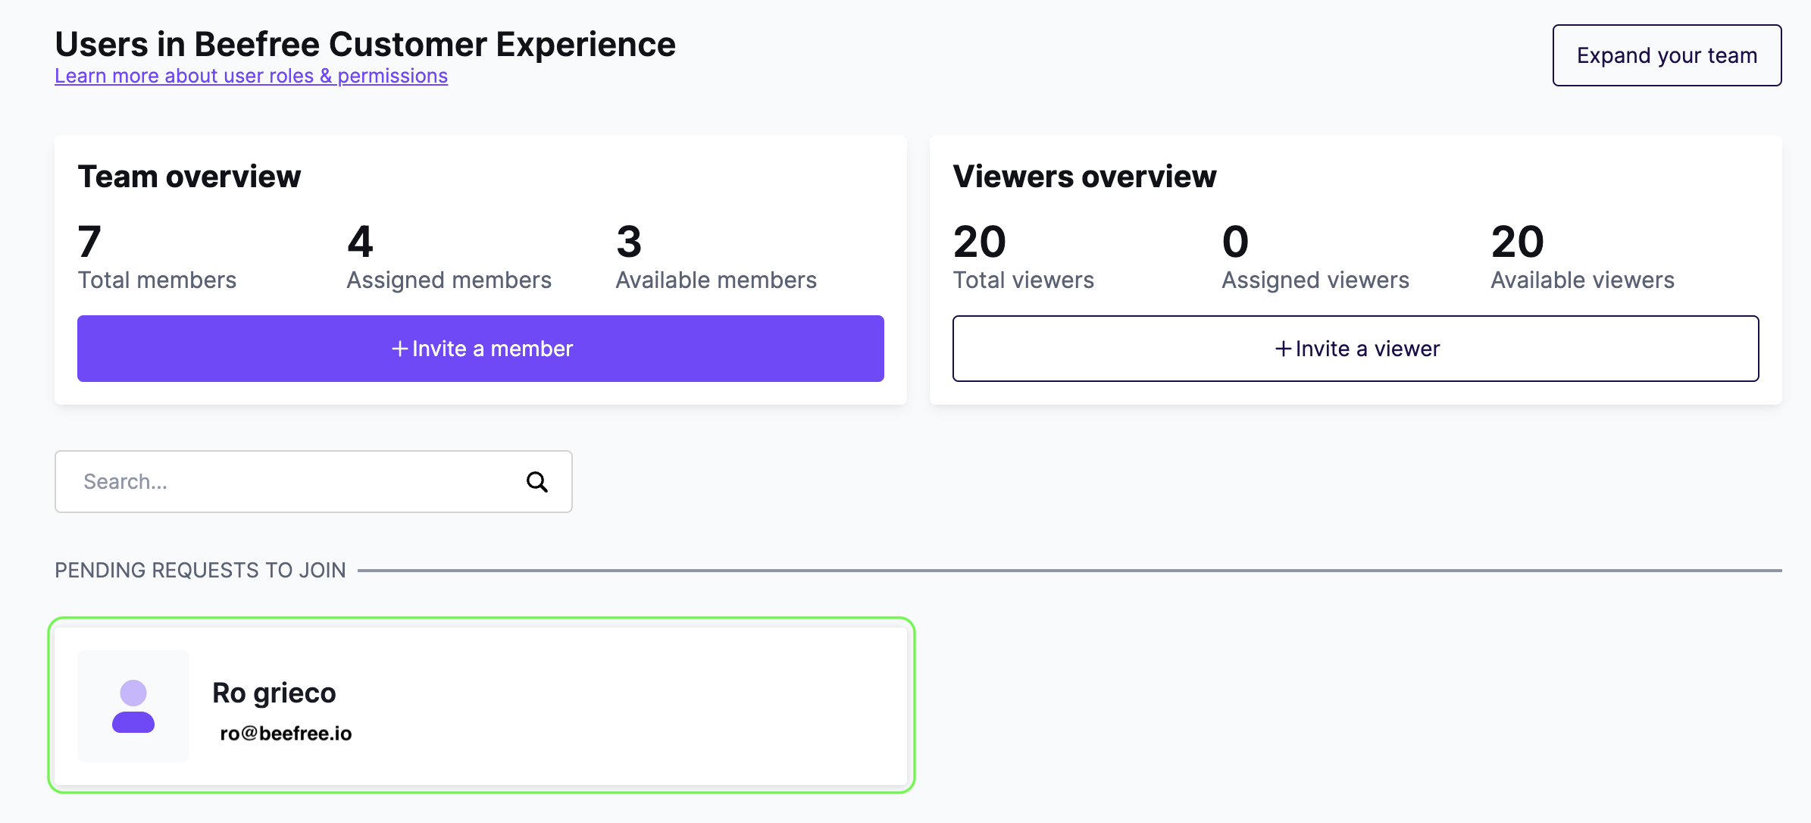Select the Ro grieco name text
1811x823 pixels.
(274, 693)
